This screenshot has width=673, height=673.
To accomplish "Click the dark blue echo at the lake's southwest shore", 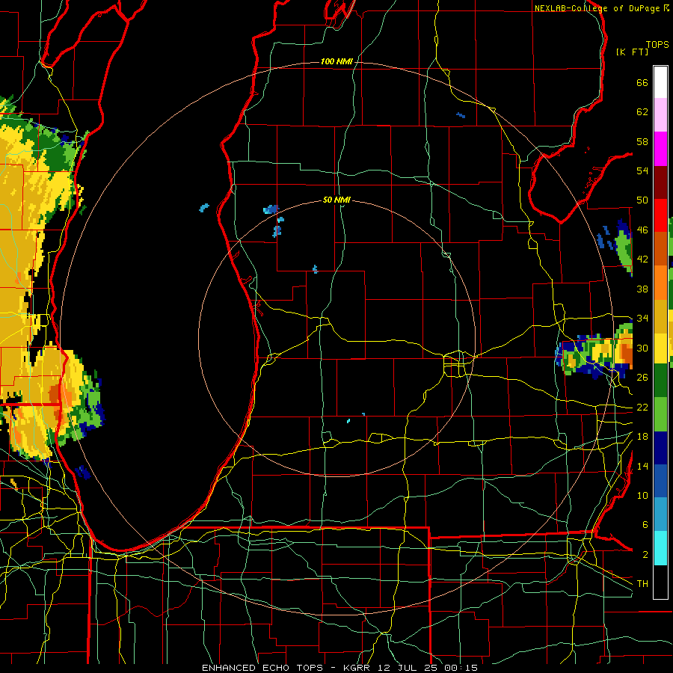I will (x=82, y=473).
